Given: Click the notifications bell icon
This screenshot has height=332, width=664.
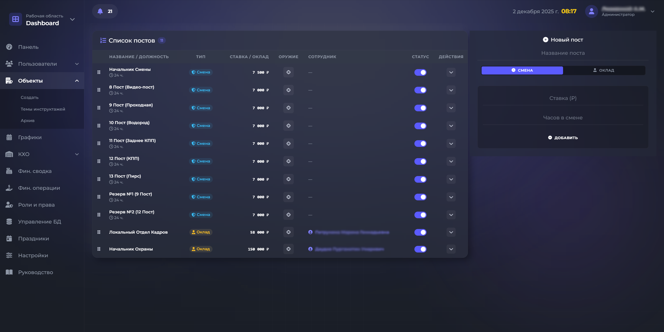Looking at the screenshot, I should click(100, 11).
